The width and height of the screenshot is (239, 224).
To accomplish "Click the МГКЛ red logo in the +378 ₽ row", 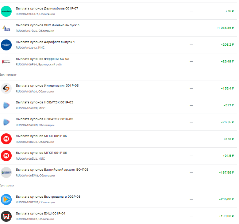I will [x=6, y=139].
